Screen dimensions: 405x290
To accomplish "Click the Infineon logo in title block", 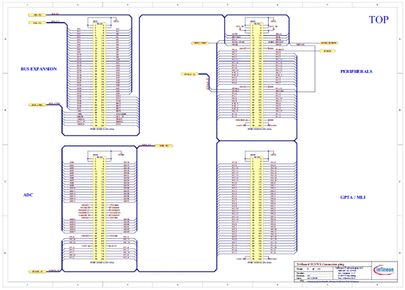I will coord(384,270).
